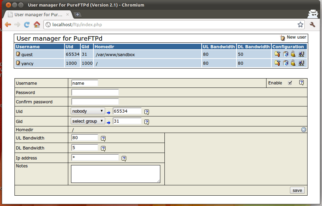Click the Uid number field showing 65534
322x206 pixels.
coord(127,111)
